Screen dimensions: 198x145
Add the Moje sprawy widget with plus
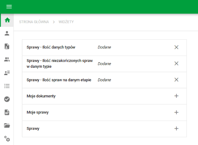[x=176, y=112]
